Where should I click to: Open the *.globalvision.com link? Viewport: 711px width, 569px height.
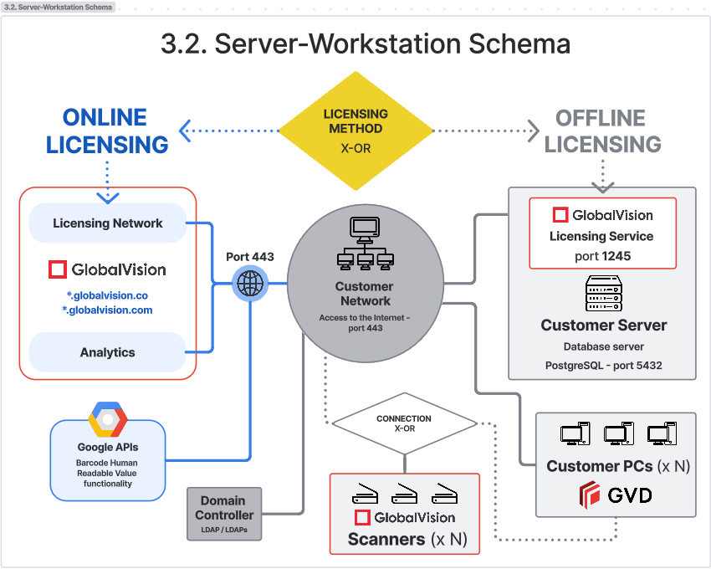(108, 310)
